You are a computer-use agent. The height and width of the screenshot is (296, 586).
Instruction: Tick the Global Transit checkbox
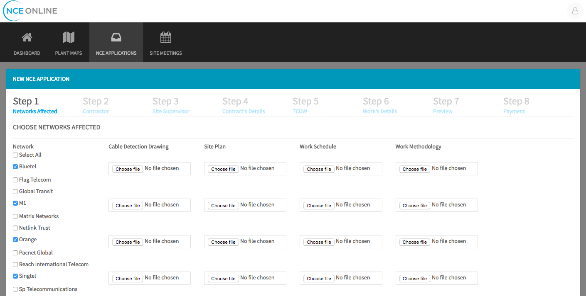point(15,192)
